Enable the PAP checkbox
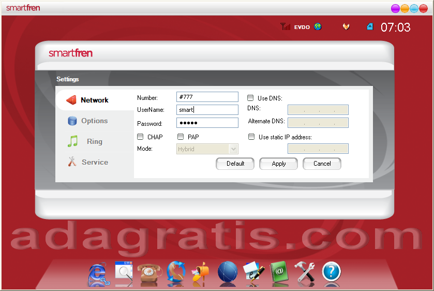 click(181, 137)
